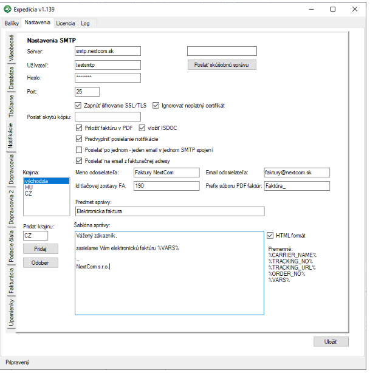Select the Notifikácie side tab
Screen dimensions: 370x373
[x=11, y=136]
